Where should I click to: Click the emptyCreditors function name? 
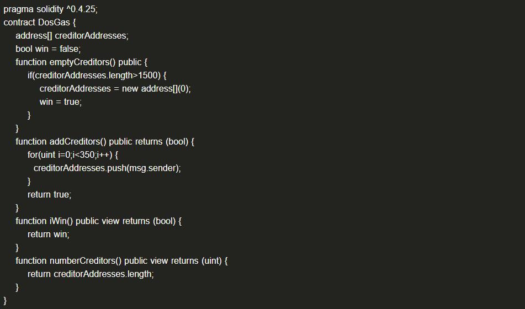(x=79, y=62)
